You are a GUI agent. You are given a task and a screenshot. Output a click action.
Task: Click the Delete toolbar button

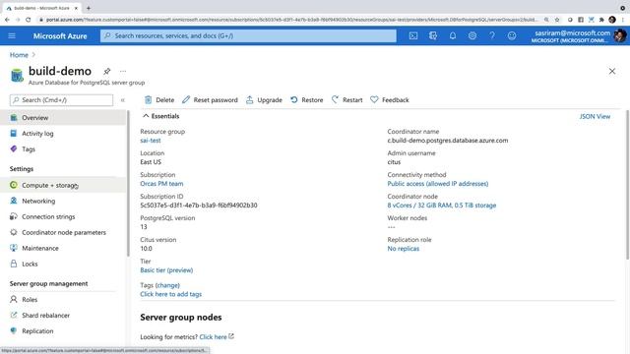tap(159, 100)
